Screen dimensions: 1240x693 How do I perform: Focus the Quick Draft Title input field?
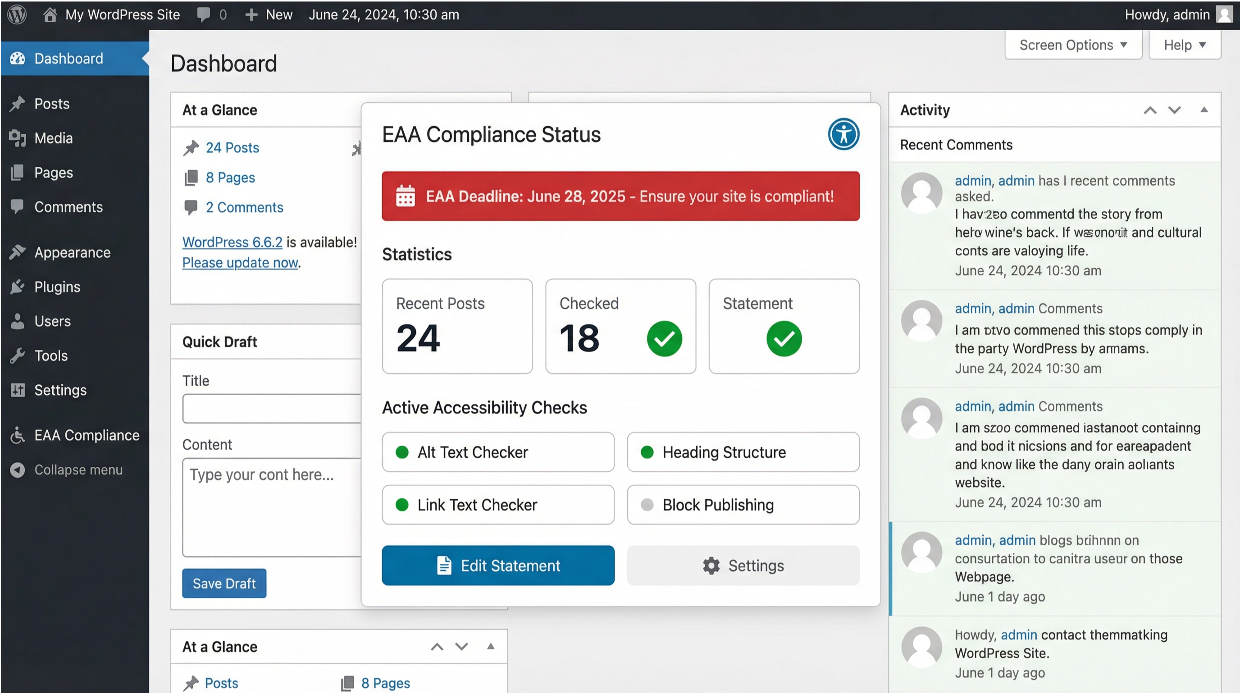(272, 409)
